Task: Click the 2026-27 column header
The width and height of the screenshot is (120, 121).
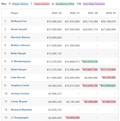Action: tap(75, 13)
